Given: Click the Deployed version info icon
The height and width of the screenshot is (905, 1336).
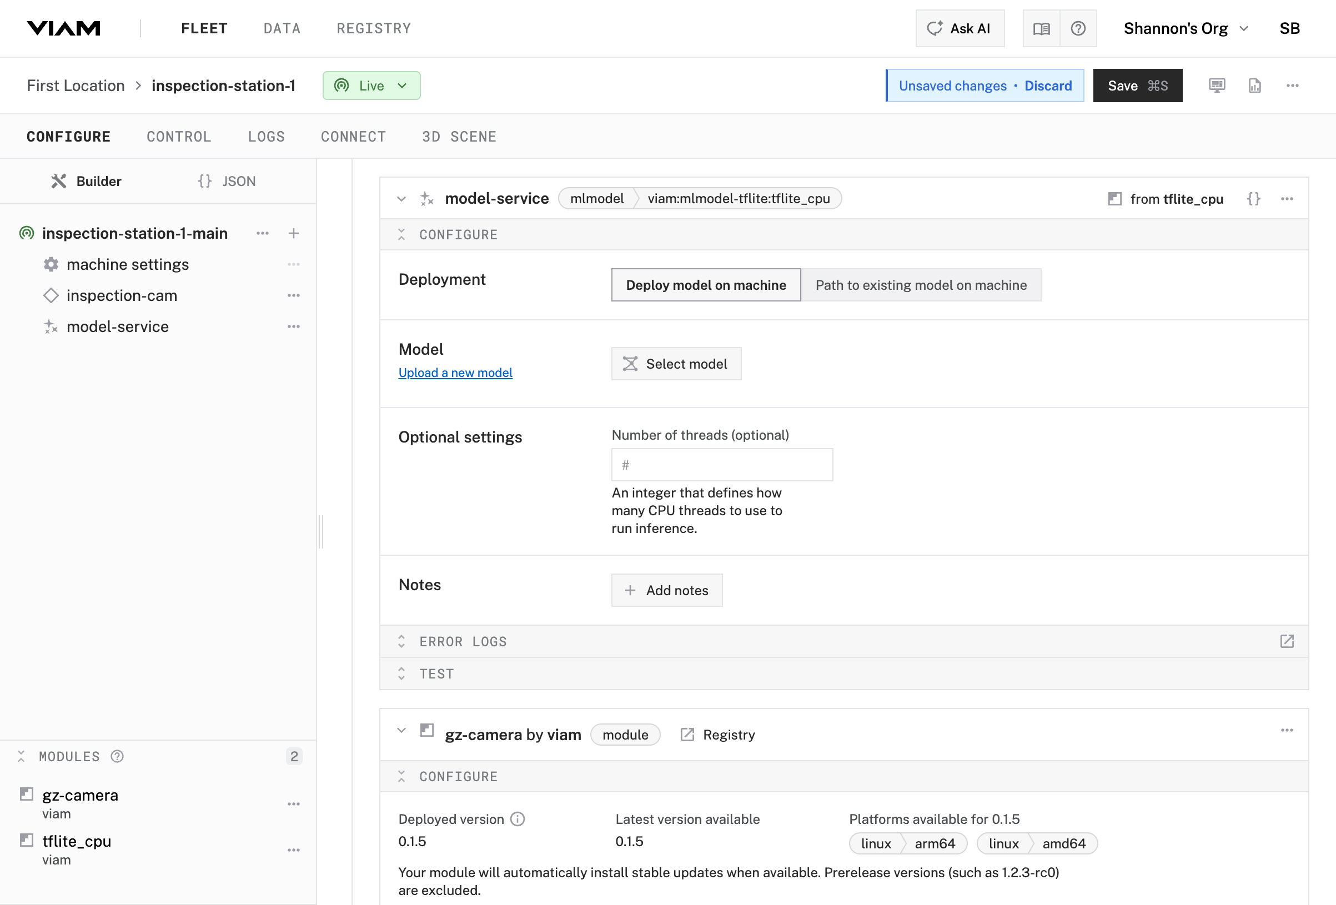Looking at the screenshot, I should (518, 819).
